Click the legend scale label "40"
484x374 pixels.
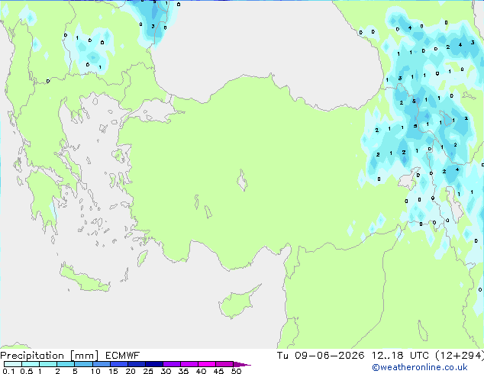click(x=201, y=371)
